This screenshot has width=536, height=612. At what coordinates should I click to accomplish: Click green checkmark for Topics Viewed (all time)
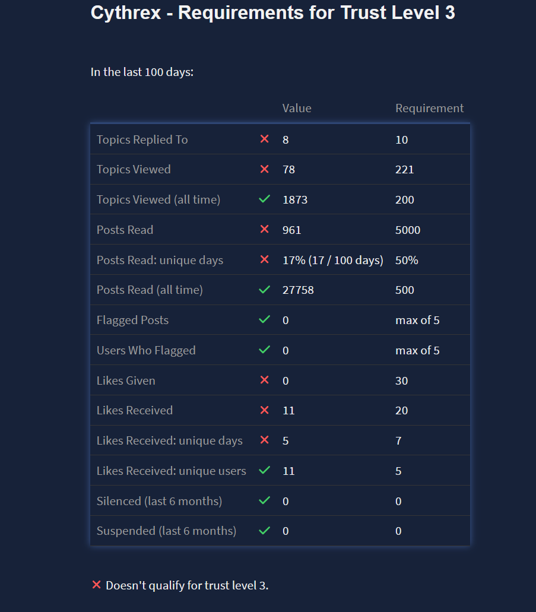tap(265, 199)
